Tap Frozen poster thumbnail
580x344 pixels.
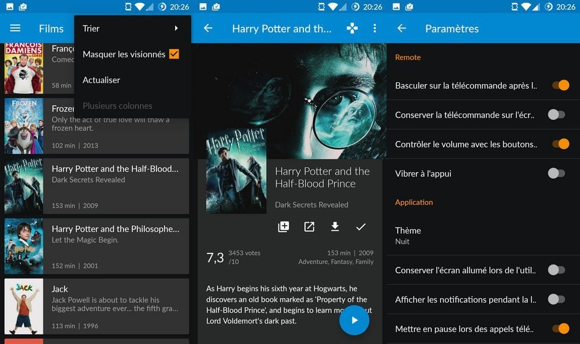click(24, 126)
